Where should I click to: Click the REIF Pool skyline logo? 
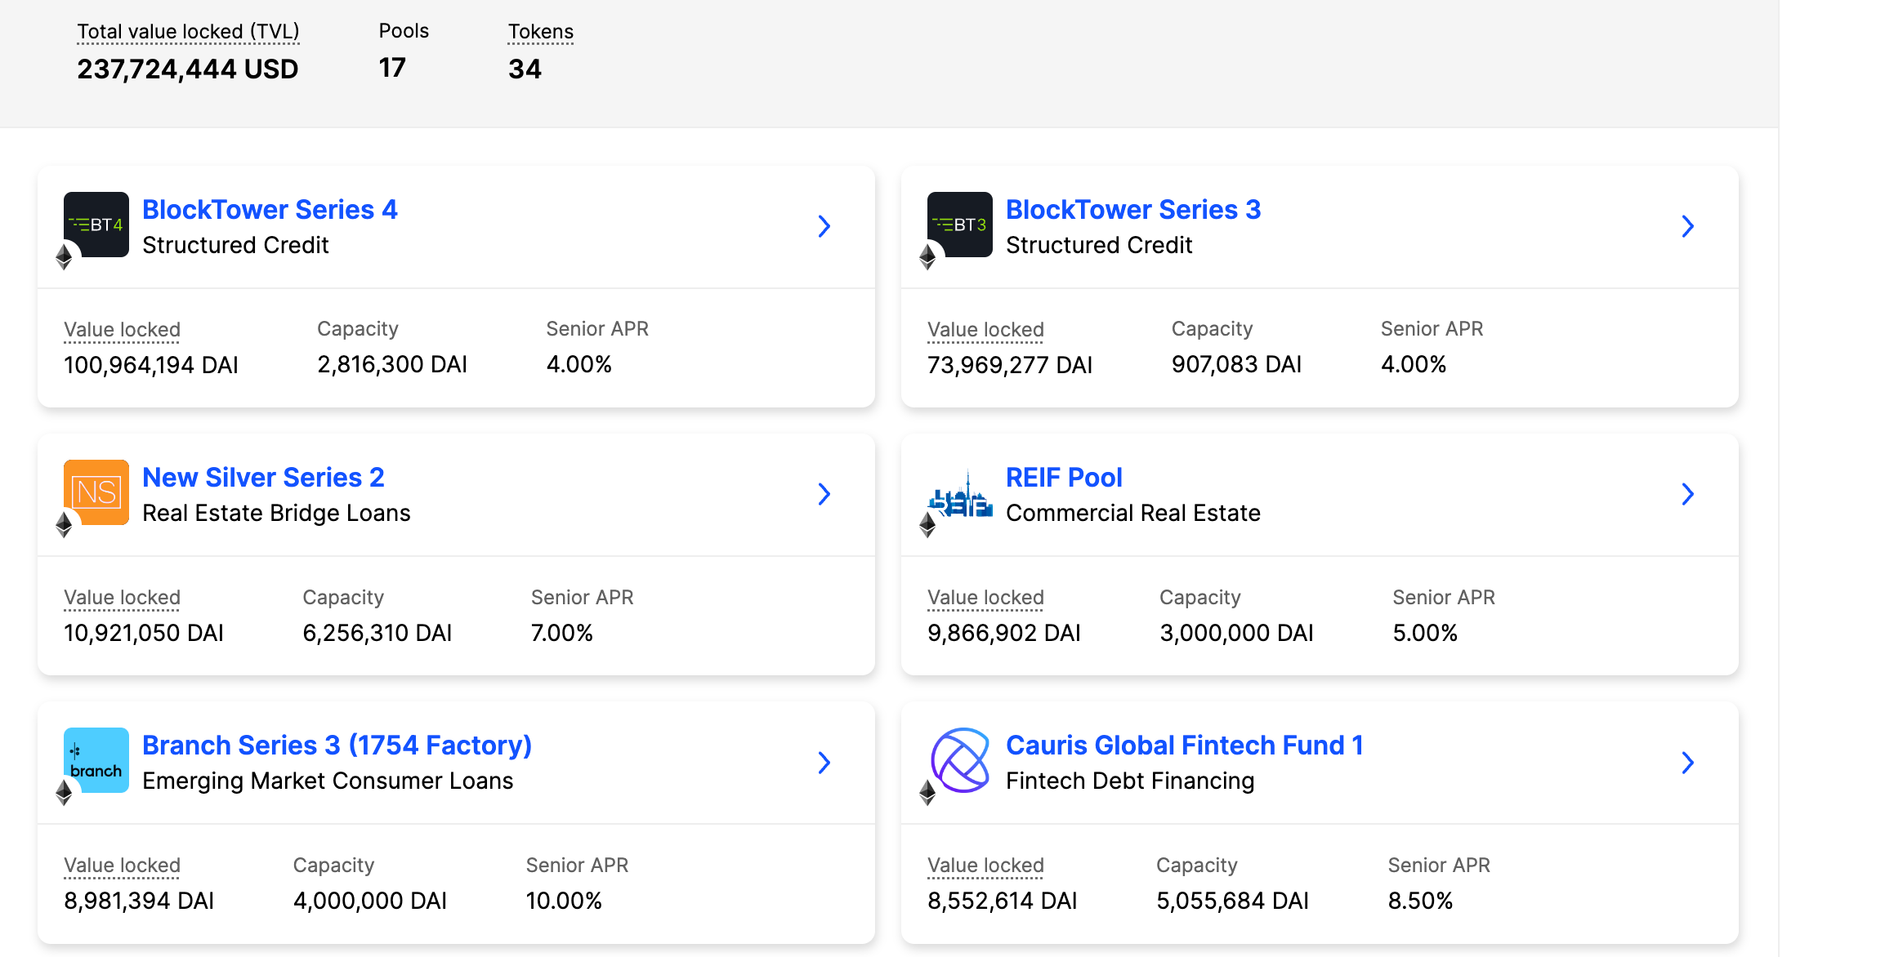(960, 492)
